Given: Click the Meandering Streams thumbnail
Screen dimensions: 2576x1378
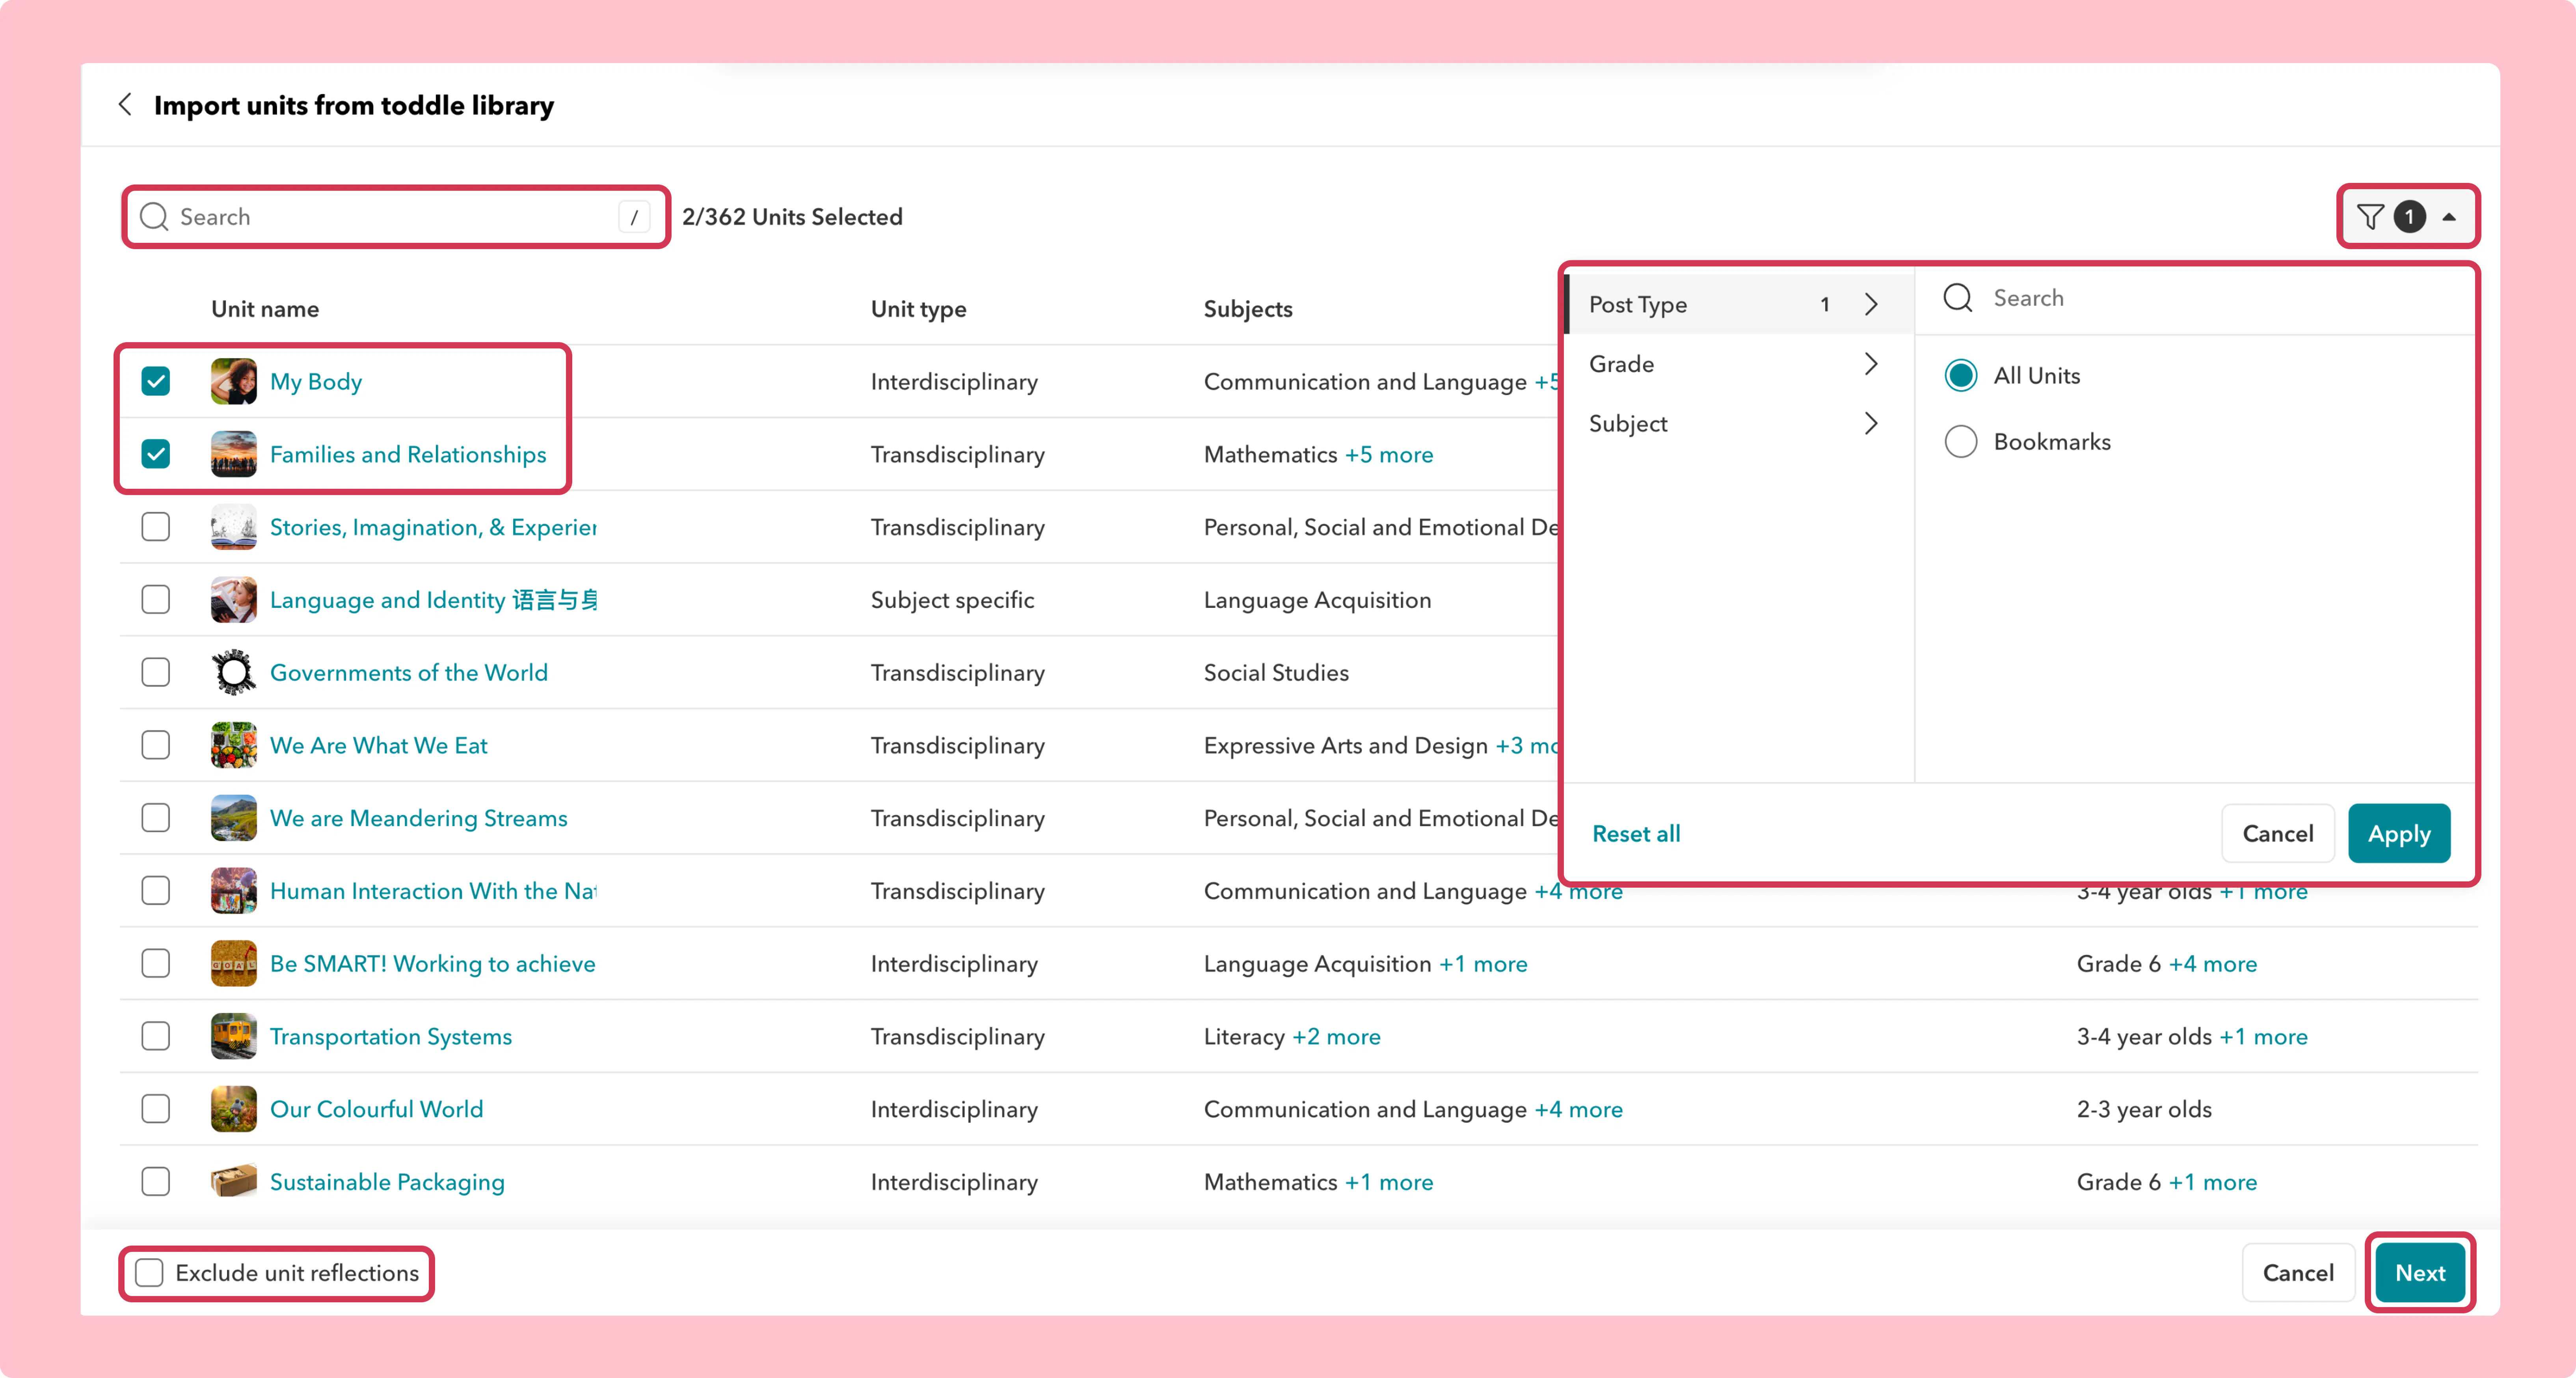Looking at the screenshot, I should pyautogui.click(x=234, y=818).
